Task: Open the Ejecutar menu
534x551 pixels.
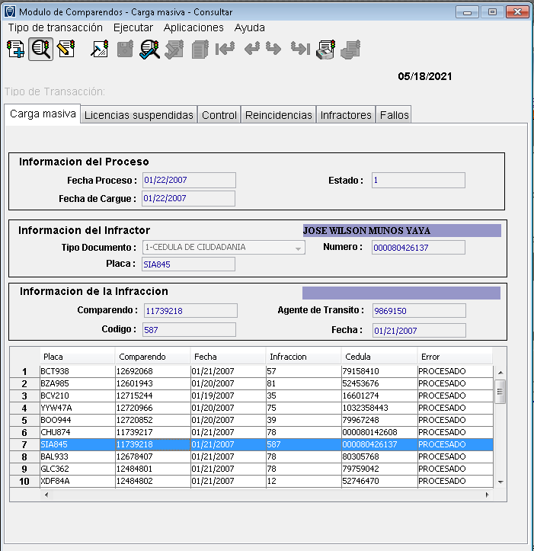Action: coord(133,27)
